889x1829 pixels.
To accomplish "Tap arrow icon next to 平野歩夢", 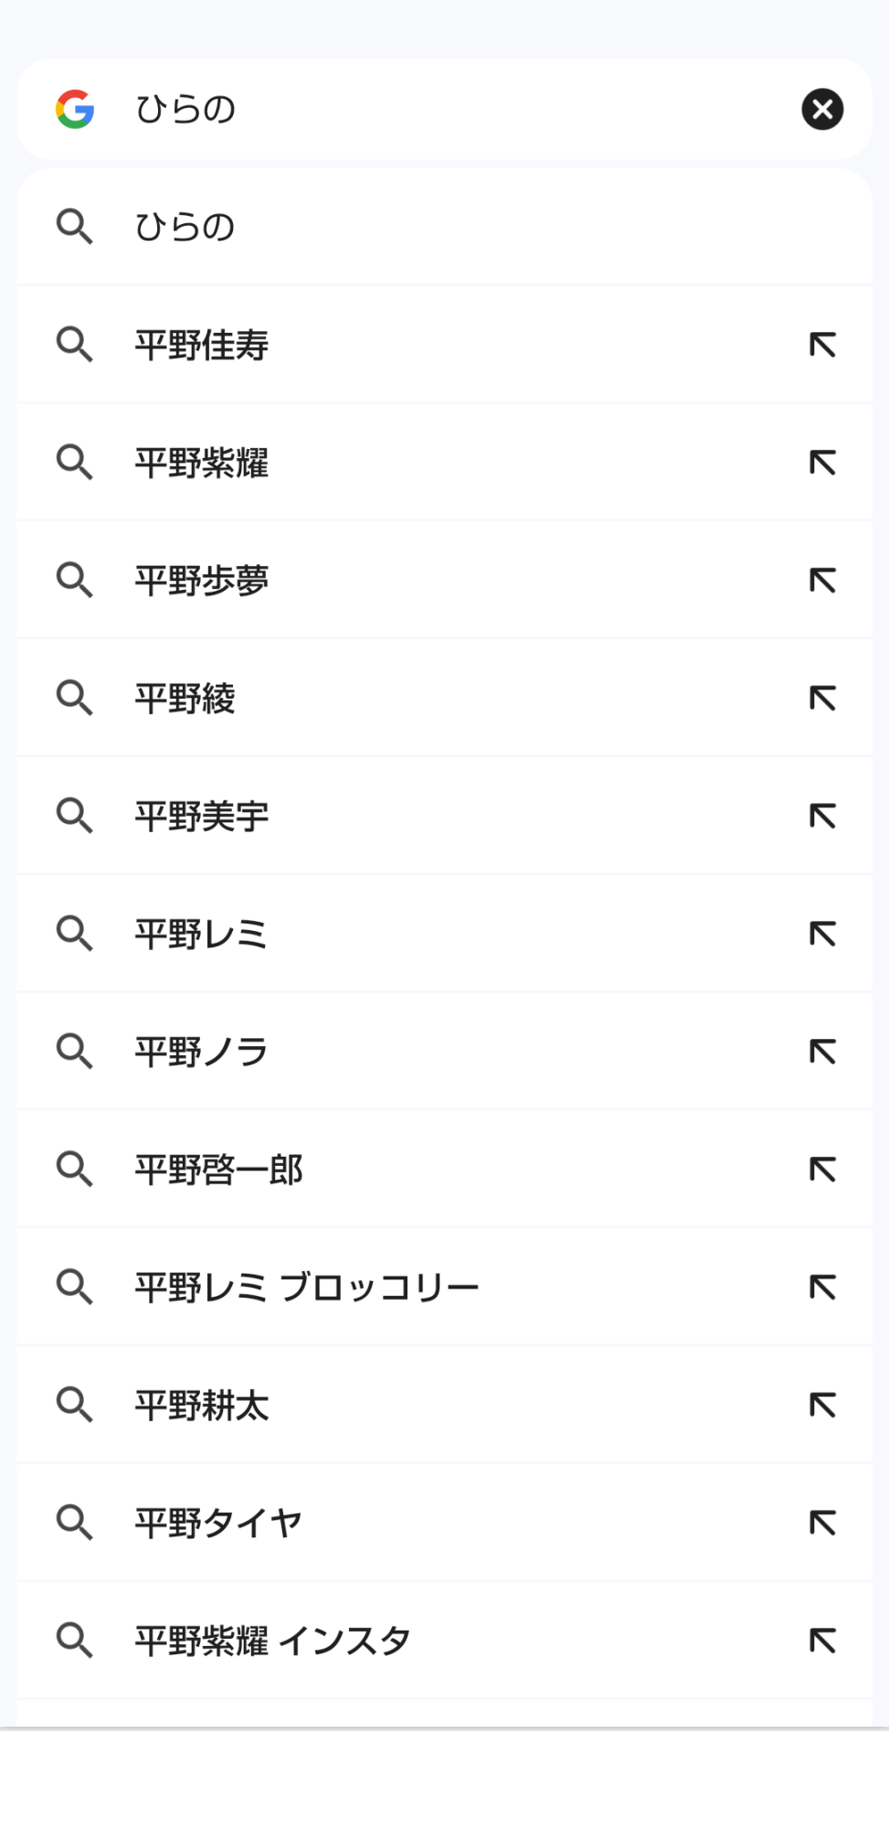I will (822, 581).
